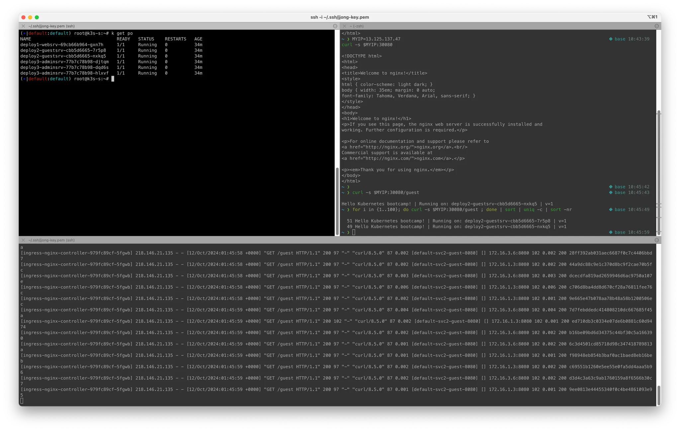Viewport: 680px width, 431px height.
Task: Click the log line ending in d3d4c3a63c9ab1760159a8f6566b30c
Action: click(336, 378)
